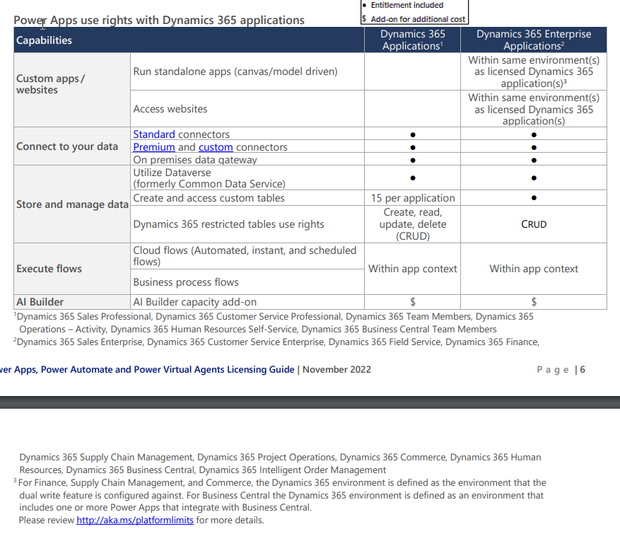Click the '$' in the Enterprise Applications column

(x=534, y=302)
